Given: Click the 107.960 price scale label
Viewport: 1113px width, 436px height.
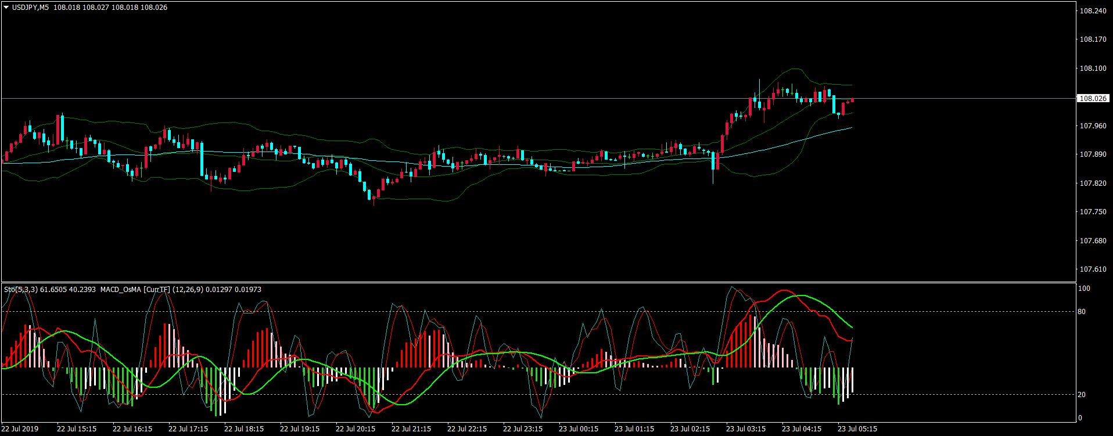Looking at the screenshot, I should click(x=1092, y=125).
